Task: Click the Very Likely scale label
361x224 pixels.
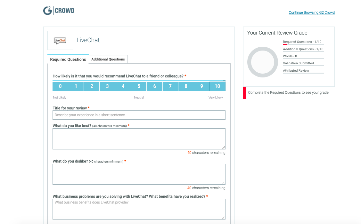Action: pyautogui.click(x=216, y=98)
